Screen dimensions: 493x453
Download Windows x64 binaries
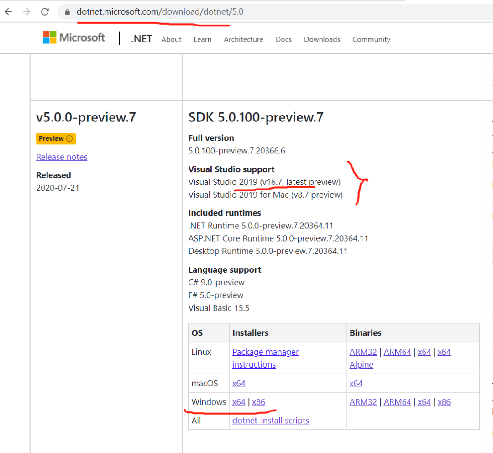[424, 402]
